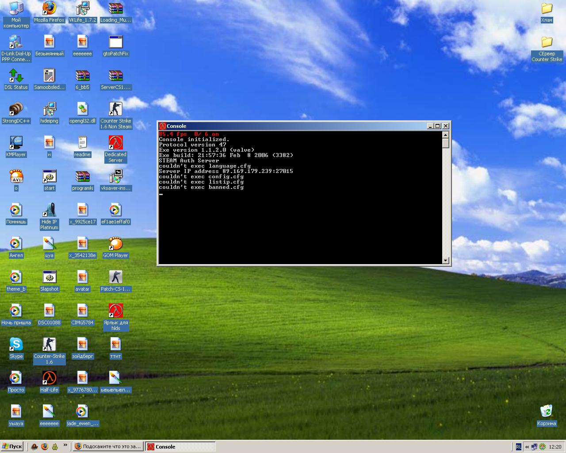Click the Ночь пришла media file icon
Viewport: 566px width, 453px height.
pos(16,315)
